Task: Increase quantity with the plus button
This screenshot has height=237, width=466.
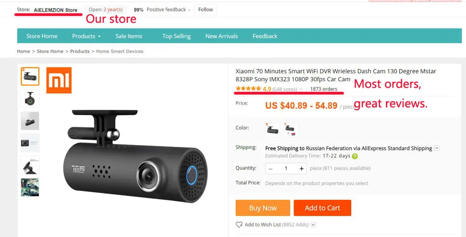Action: [x=302, y=169]
